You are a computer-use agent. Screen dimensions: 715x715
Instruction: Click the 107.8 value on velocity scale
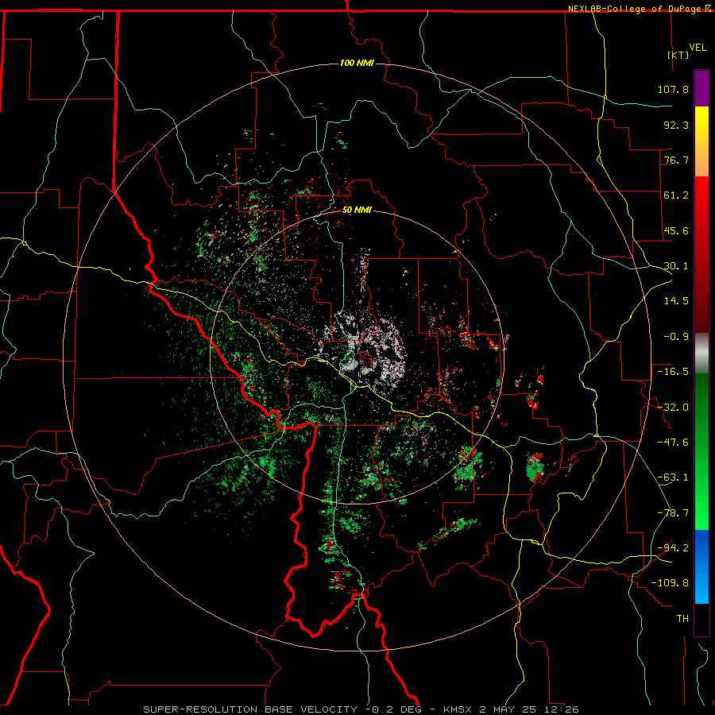pos(673,89)
